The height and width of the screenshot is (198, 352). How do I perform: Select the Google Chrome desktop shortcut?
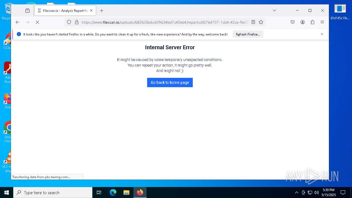pyautogui.click(x=7, y=132)
